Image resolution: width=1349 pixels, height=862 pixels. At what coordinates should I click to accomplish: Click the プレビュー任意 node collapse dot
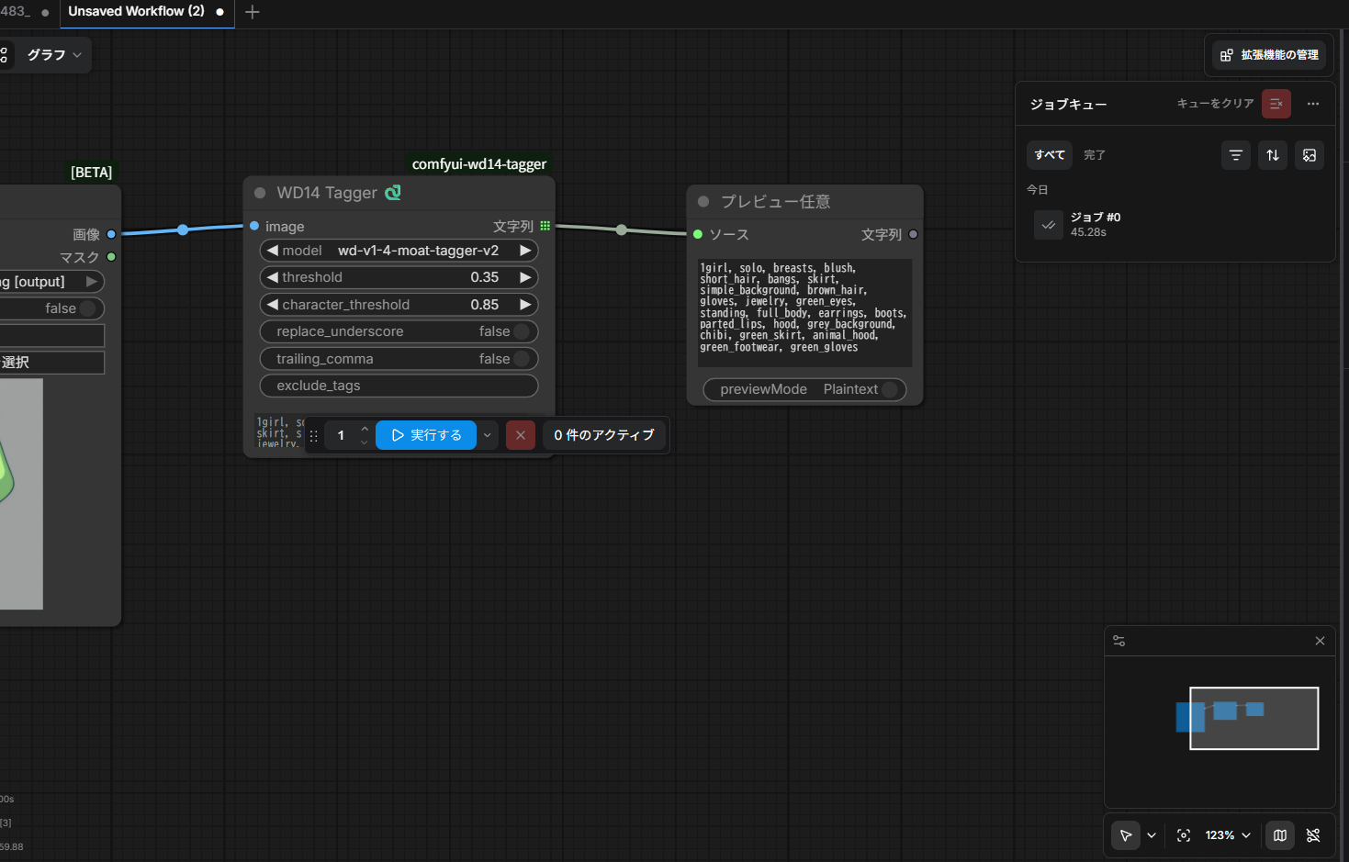[703, 202]
